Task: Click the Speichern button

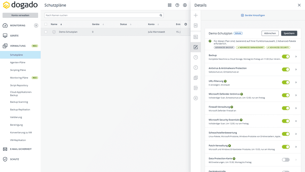Action: click(289, 33)
